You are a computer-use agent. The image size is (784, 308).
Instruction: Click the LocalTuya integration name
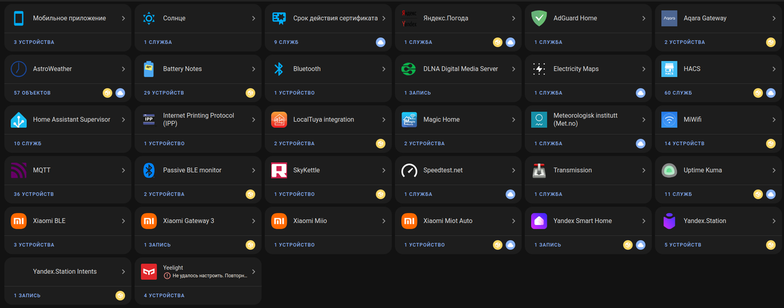coord(323,120)
